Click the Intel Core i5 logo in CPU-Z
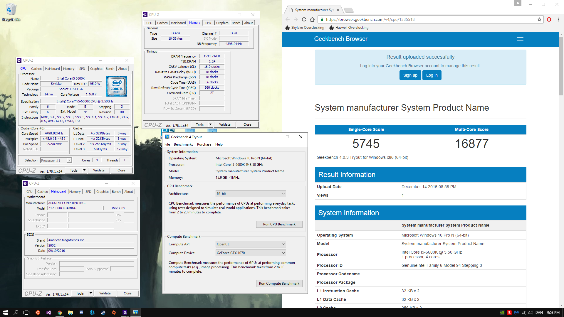Image resolution: width=564 pixels, height=317 pixels. point(117,86)
